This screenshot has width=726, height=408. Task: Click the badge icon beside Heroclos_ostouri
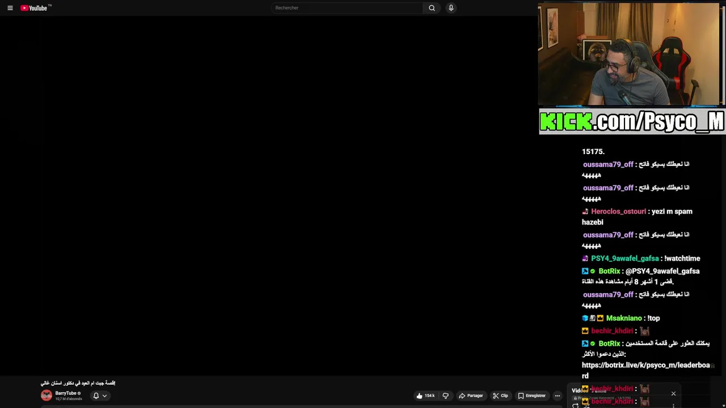(x=585, y=211)
